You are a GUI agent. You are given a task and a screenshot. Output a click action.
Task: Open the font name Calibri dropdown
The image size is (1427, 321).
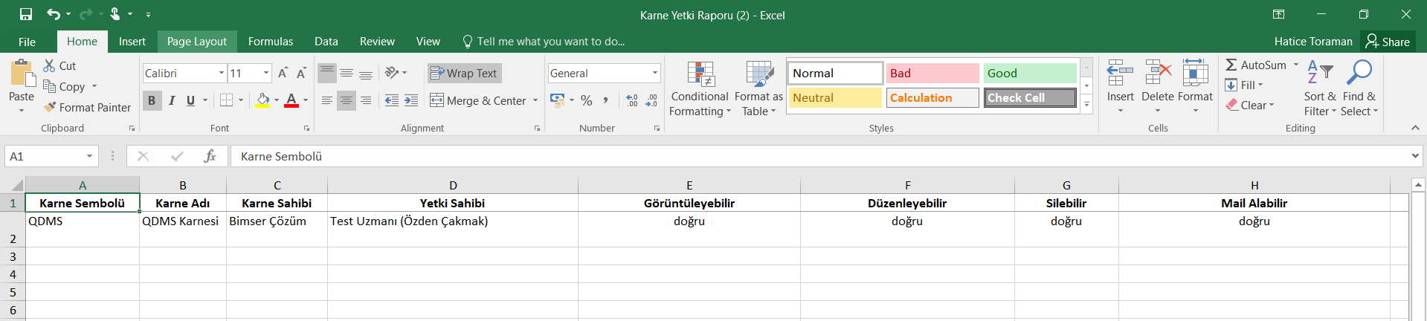tap(222, 73)
